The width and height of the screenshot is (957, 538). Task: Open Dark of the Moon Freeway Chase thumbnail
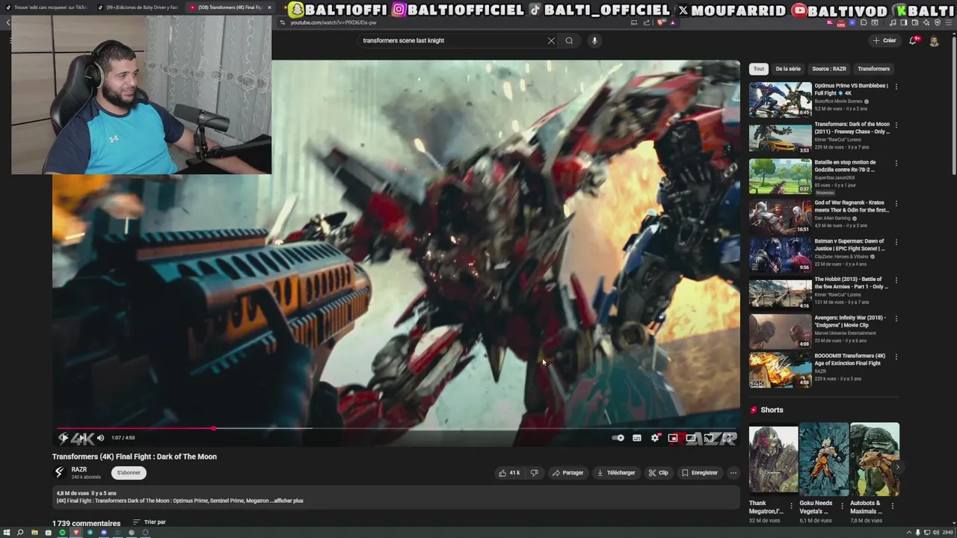[x=780, y=138]
